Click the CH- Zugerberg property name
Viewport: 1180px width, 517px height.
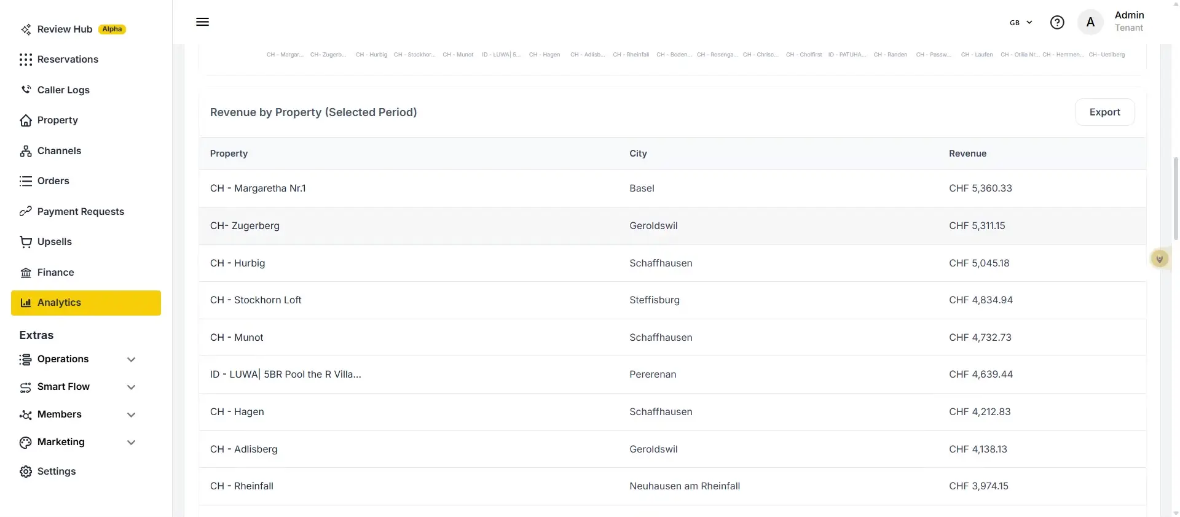click(245, 226)
